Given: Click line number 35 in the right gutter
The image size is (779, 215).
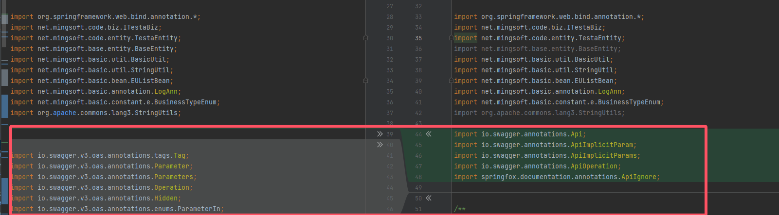Looking at the screenshot, I should (x=418, y=38).
